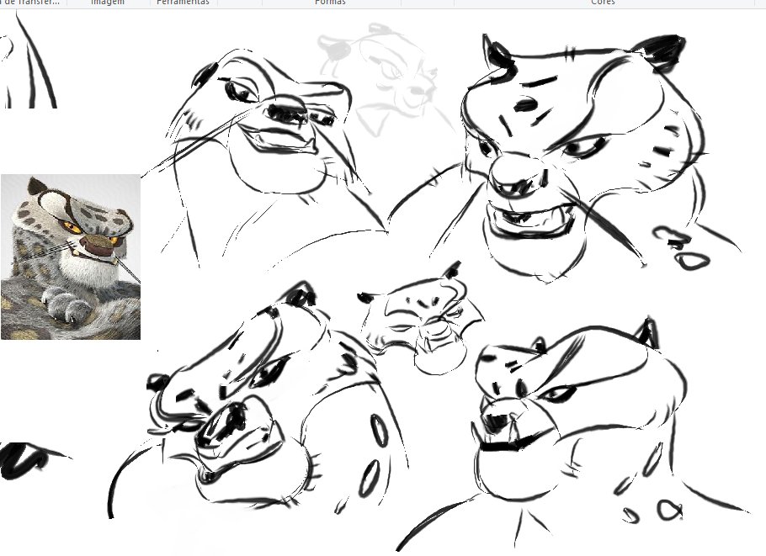Click the color snow leopard reference photo
Image resolution: width=766 pixels, height=556 pixels.
(x=71, y=257)
